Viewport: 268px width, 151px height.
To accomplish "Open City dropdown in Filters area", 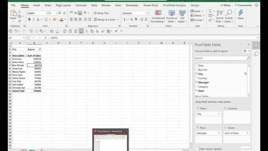I will [x=219, y=114].
